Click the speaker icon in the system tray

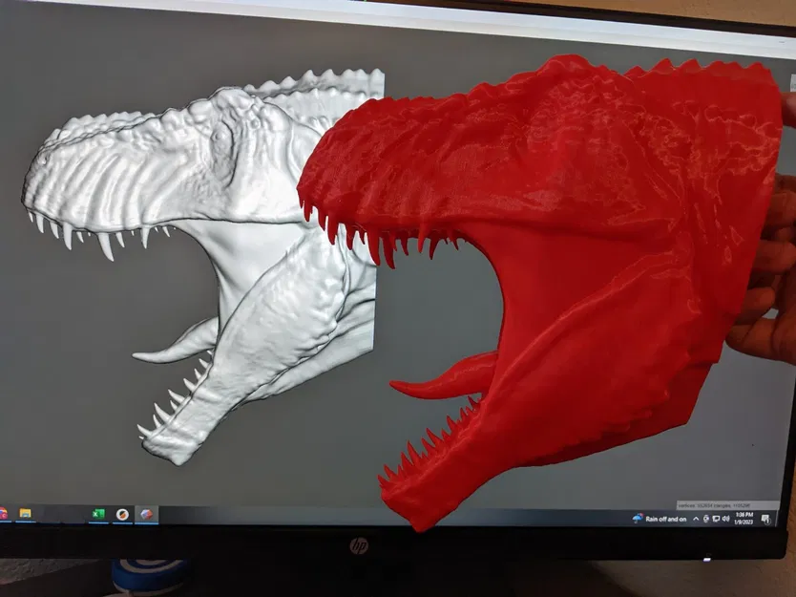[725, 519]
